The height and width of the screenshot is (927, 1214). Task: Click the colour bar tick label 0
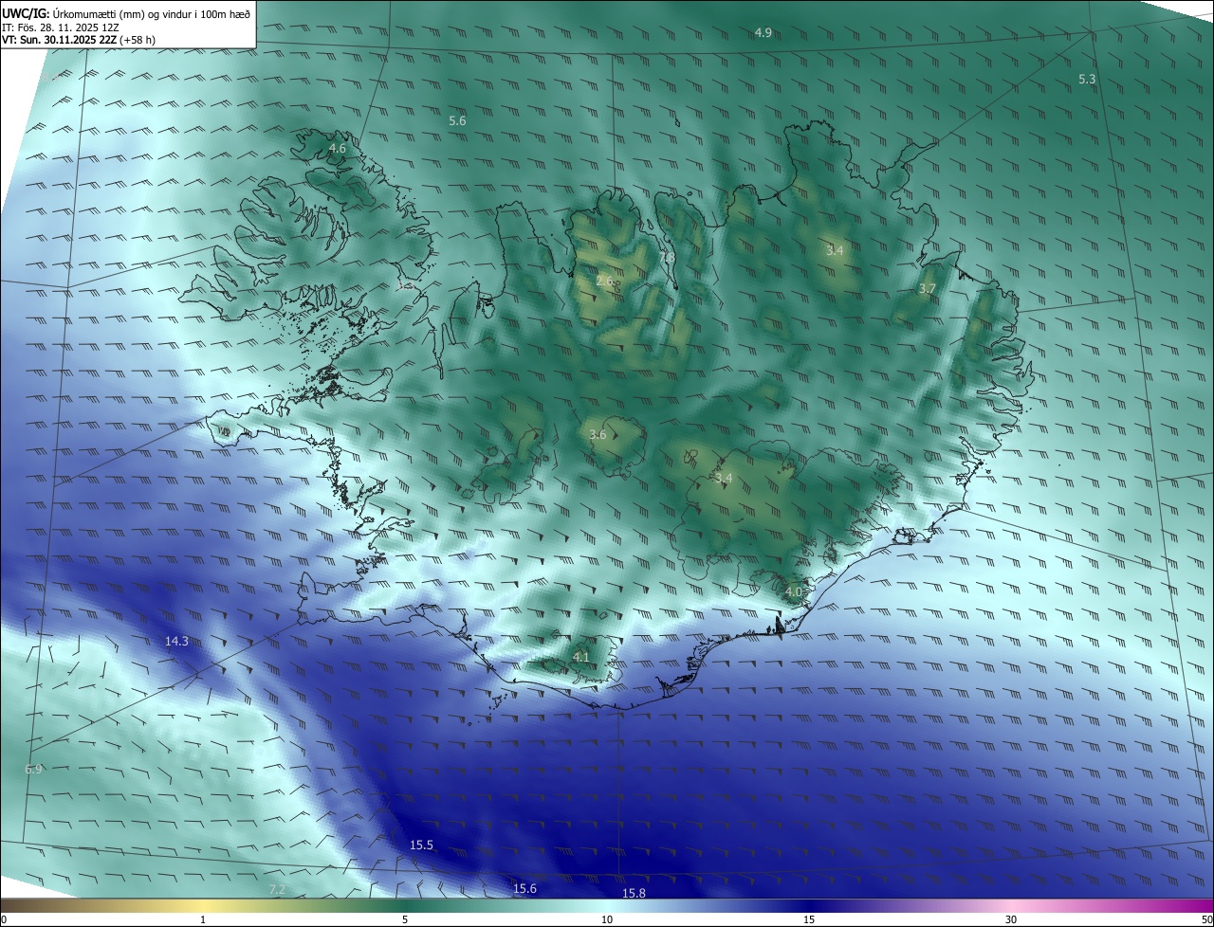[x=4, y=919]
